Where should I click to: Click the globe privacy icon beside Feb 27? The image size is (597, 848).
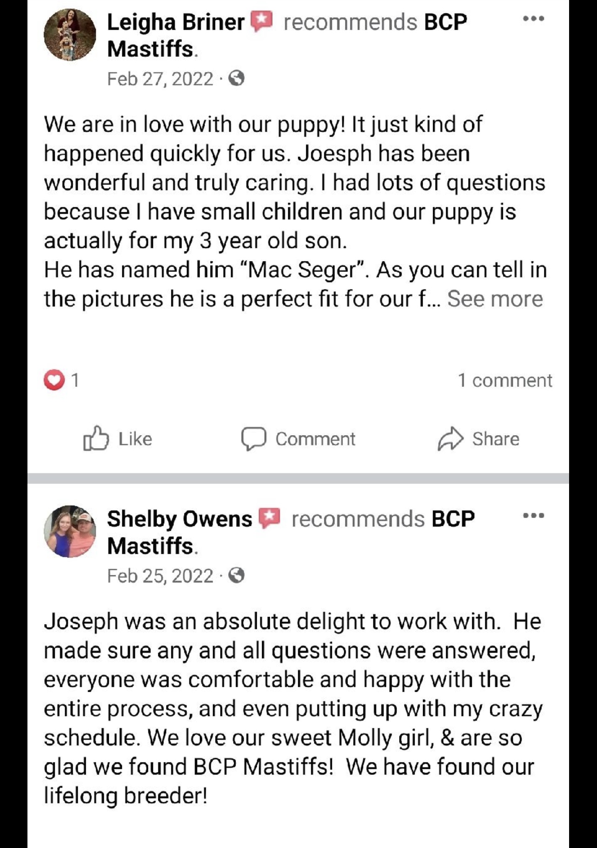click(237, 79)
